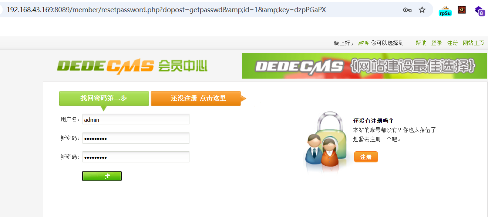Image resolution: width=488 pixels, height=217 pixels.
Task: Click the DEDECMS 会员中心 logo
Action: click(x=132, y=66)
